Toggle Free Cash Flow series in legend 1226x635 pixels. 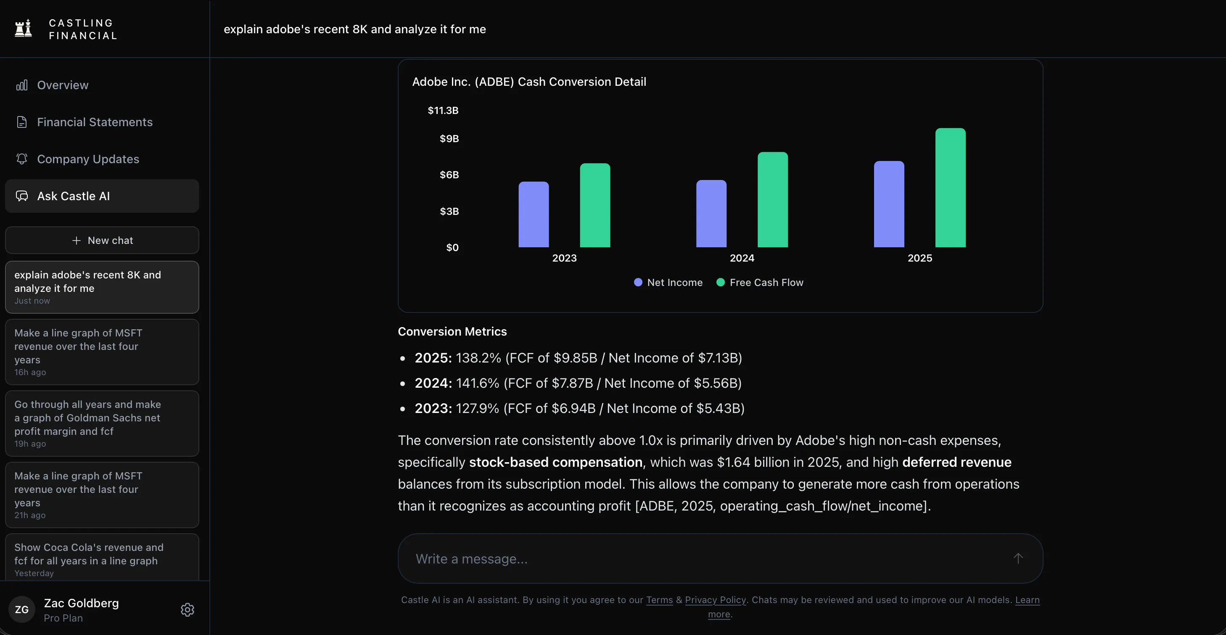760,282
